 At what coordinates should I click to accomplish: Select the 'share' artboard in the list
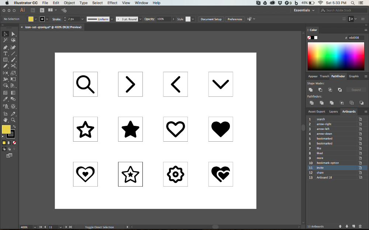click(x=320, y=173)
